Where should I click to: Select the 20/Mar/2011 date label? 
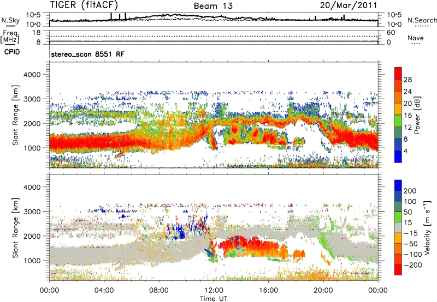[349, 5]
